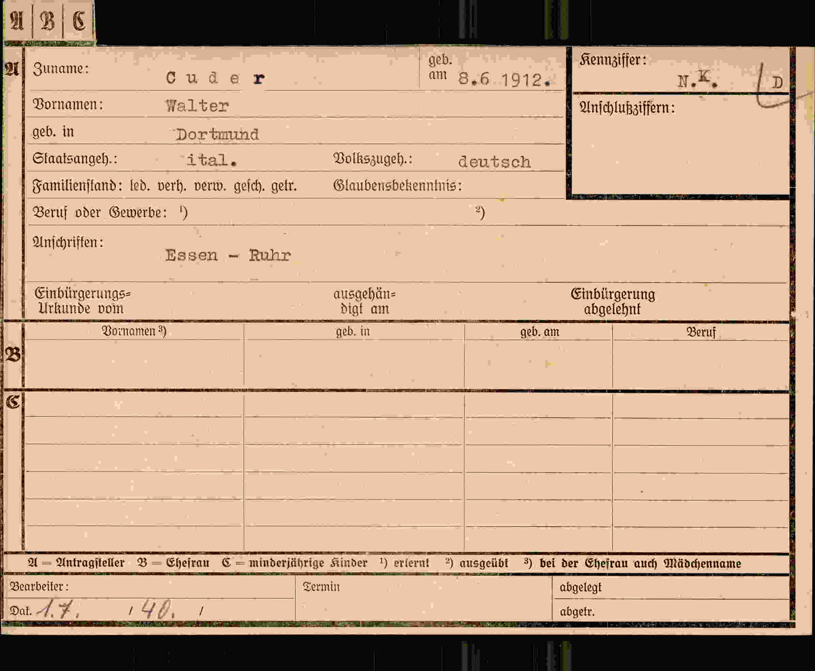Select birthplace 'Dortmund'

pyautogui.click(x=217, y=135)
